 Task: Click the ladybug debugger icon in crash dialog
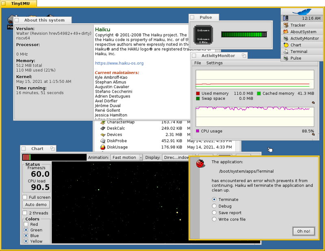(x=200, y=164)
